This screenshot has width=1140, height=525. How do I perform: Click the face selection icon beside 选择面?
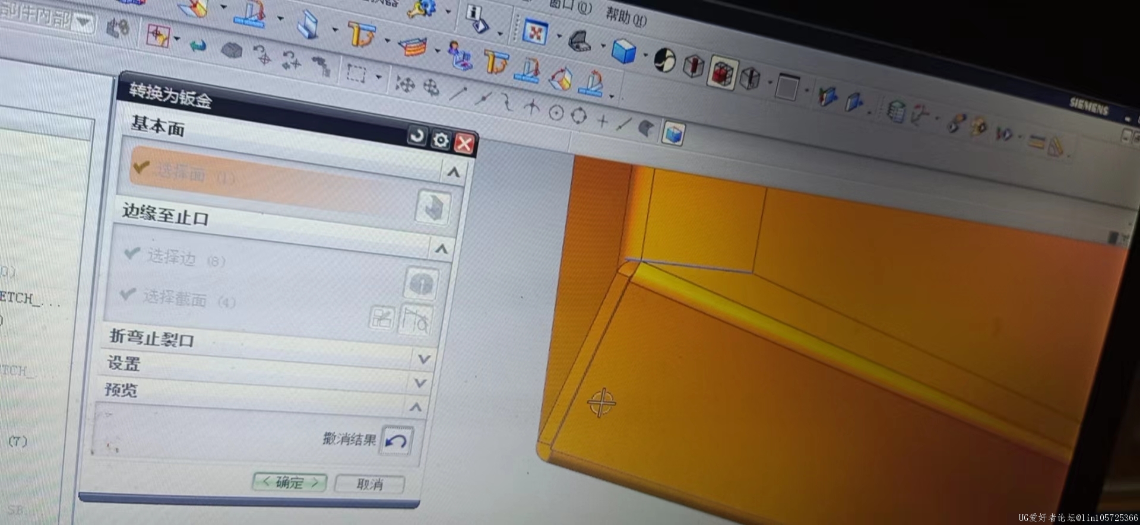(433, 207)
